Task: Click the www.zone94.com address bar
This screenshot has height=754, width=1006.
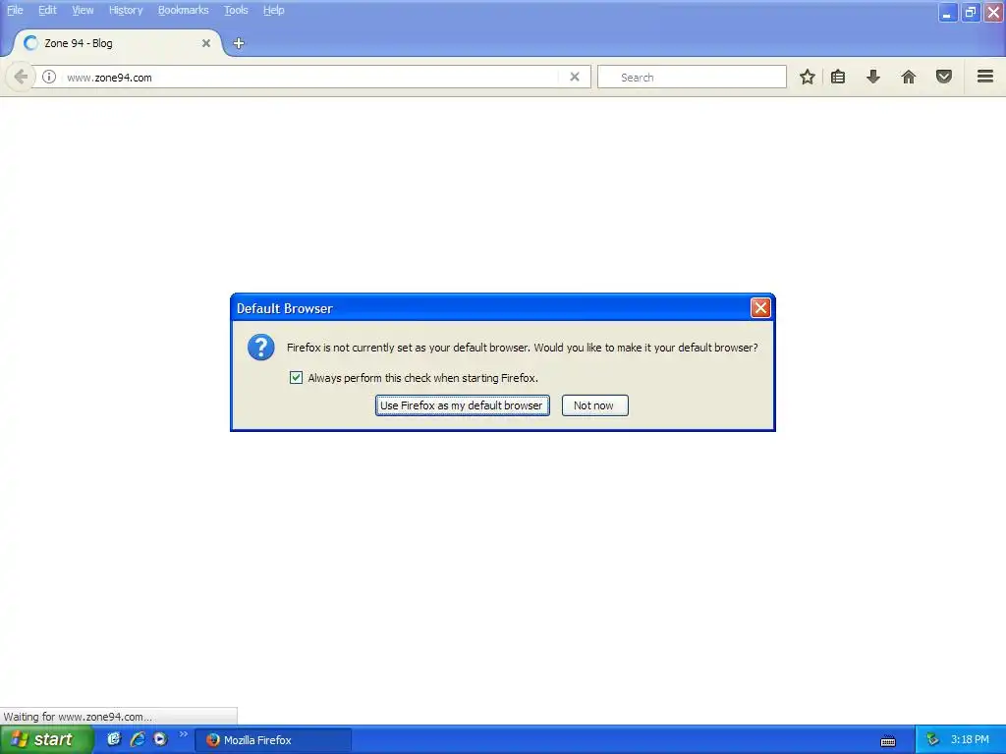Action: click(311, 77)
